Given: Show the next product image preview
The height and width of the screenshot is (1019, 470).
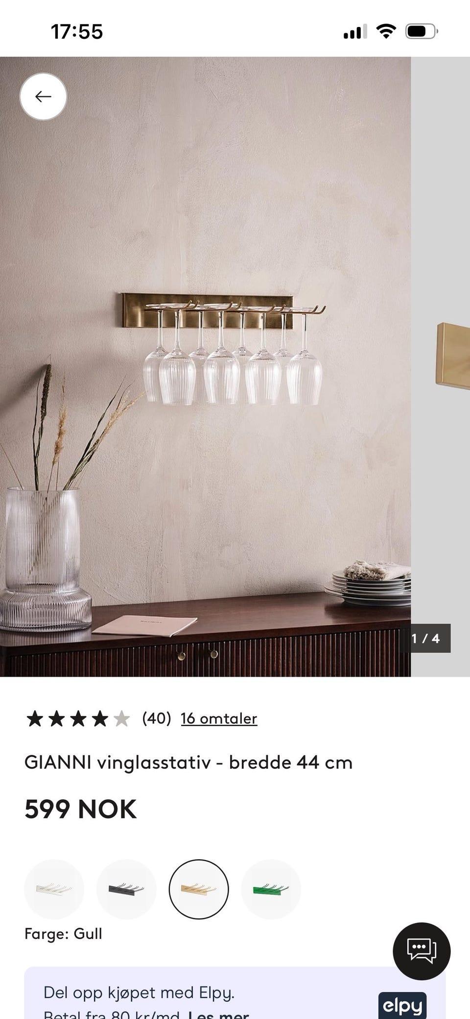Looking at the screenshot, I should pos(441,367).
